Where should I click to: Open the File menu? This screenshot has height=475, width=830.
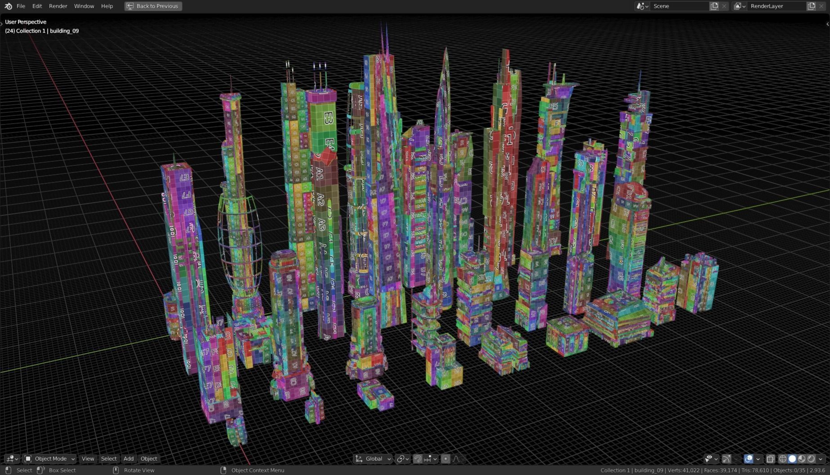pos(21,6)
